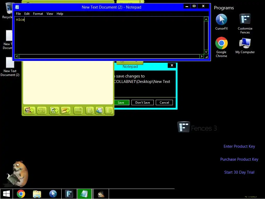Image resolution: width=265 pixels, height=199 pixels.
Task: Click the export document icon with down arrow
Action: (x=109, y=110)
